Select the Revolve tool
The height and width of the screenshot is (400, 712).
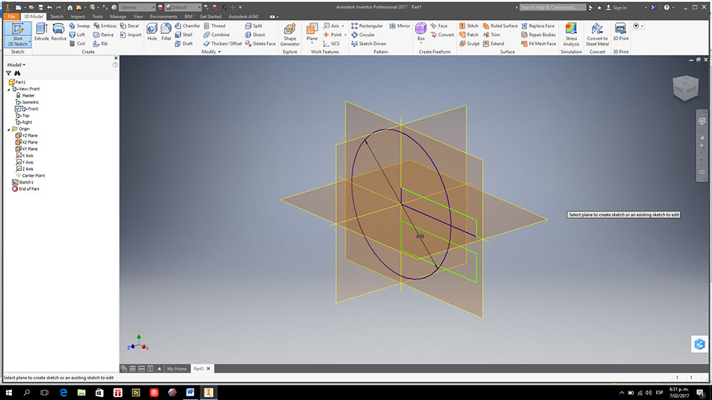tap(58, 32)
